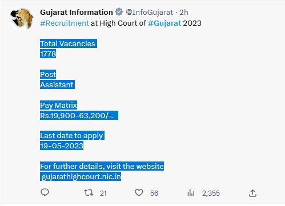
Task: Click the 56 likes count
Action: pos(154,193)
